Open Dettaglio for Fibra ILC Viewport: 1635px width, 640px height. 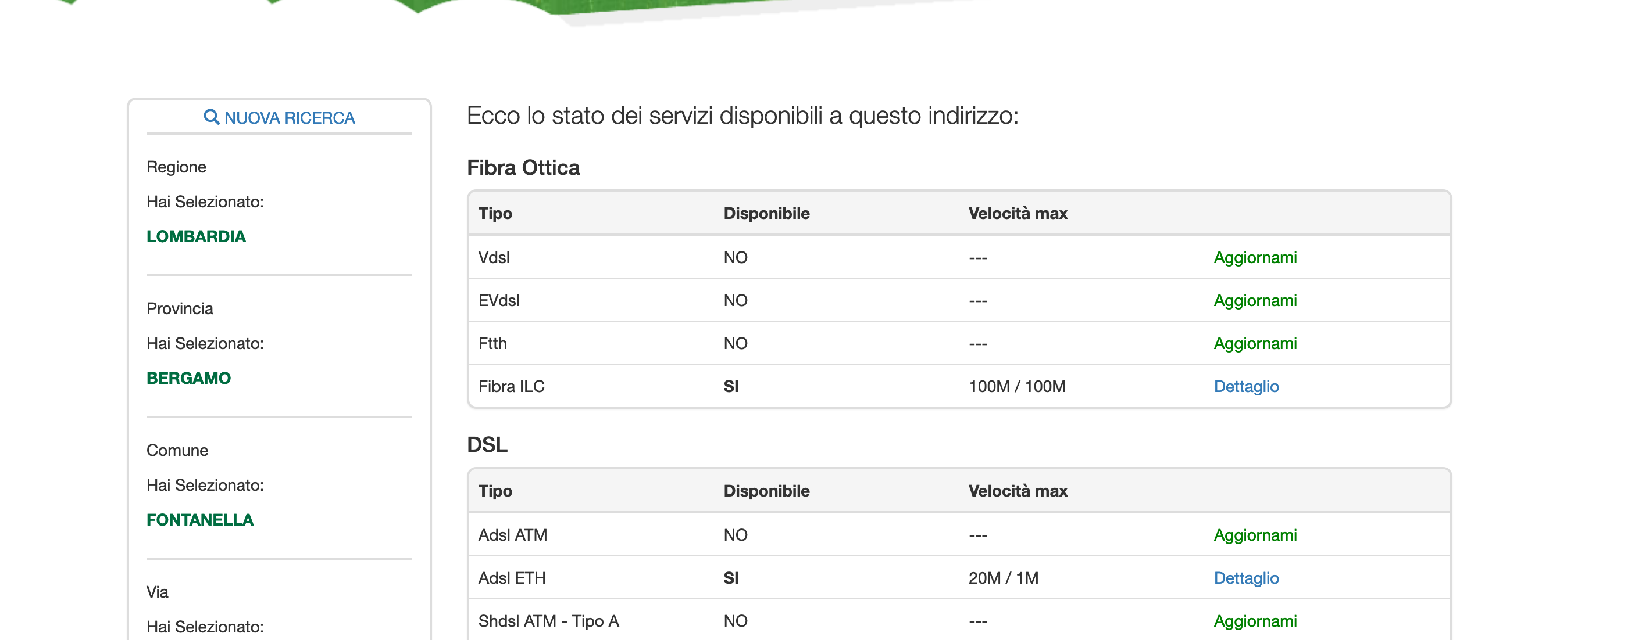coord(1246,387)
